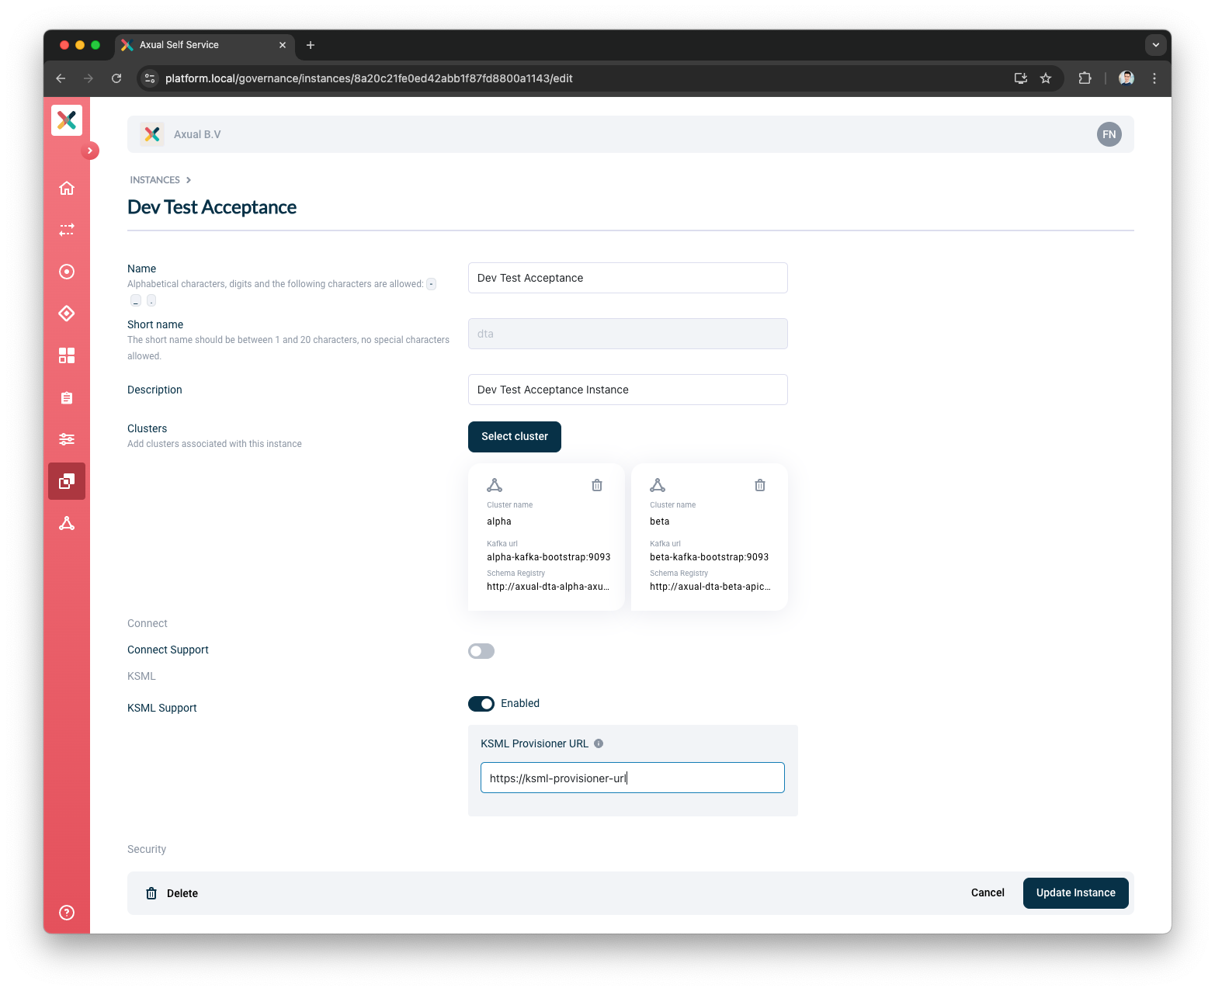View site information icon in address bar
This screenshot has height=991, width=1215.
coord(151,78)
